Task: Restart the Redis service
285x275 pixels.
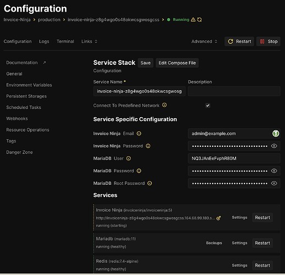Action: pos(262,266)
